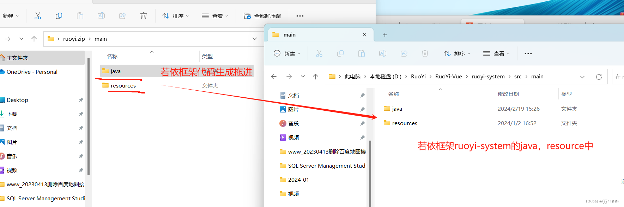
Task: Click main breadcrumb in ruoyi.zip address bar
Action: pyautogui.click(x=101, y=39)
